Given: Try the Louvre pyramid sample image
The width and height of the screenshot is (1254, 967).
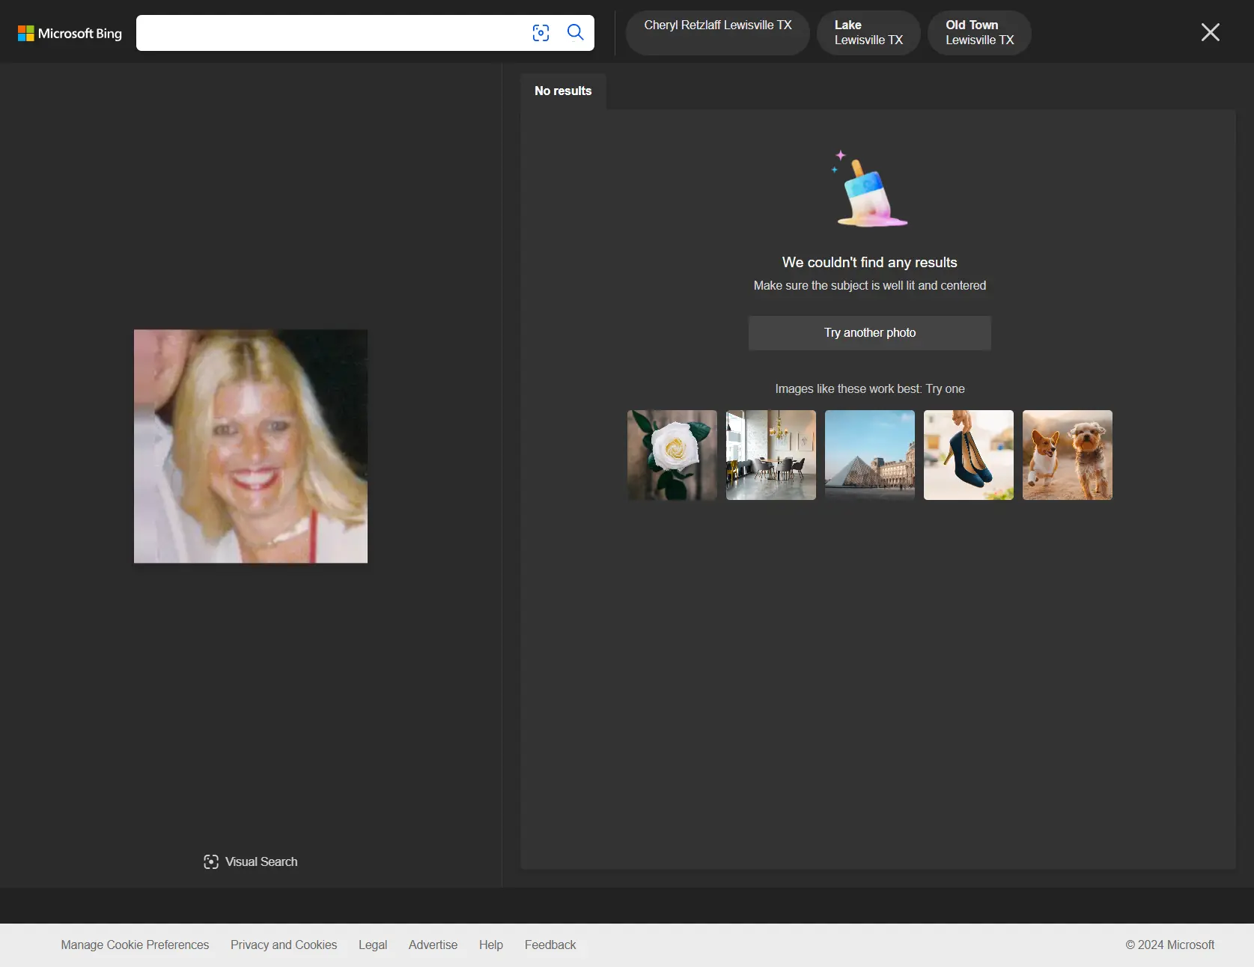Looking at the screenshot, I should click(869, 455).
